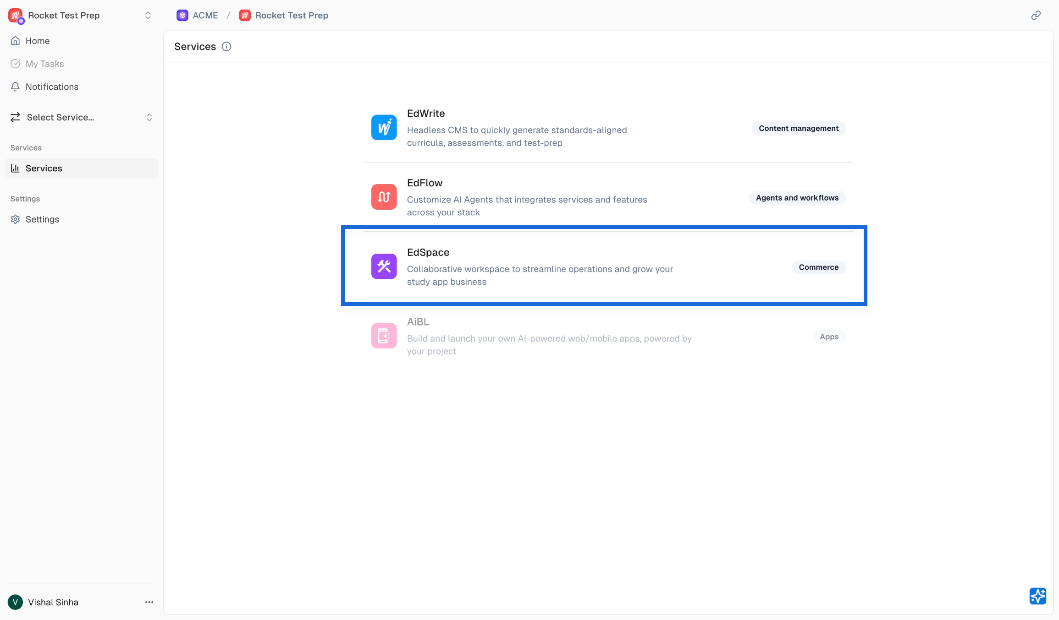Viewport: 1059px width, 620px height.
Task: Select Services item in sidebar
Action: tap(44, 168)
